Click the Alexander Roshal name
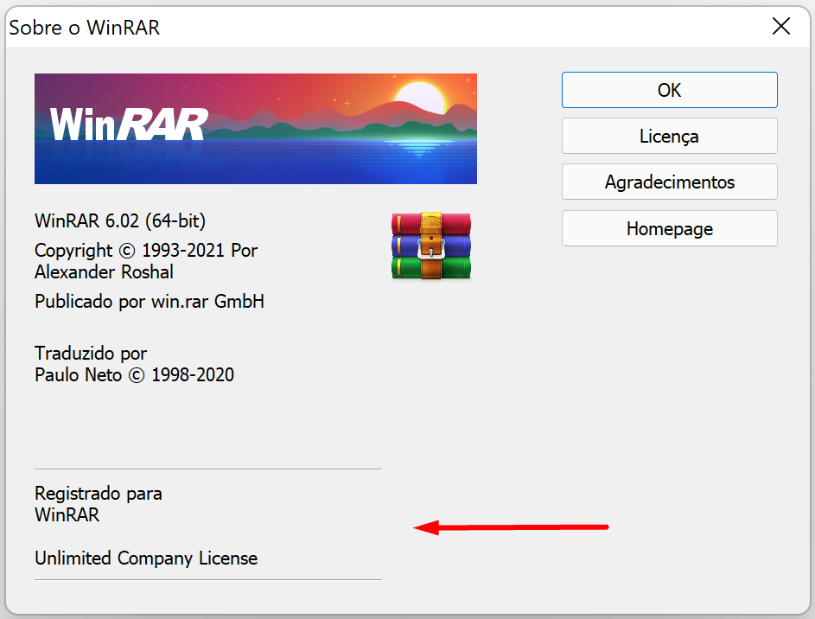Screen dimensions: 815x619 tap(104, 271)
